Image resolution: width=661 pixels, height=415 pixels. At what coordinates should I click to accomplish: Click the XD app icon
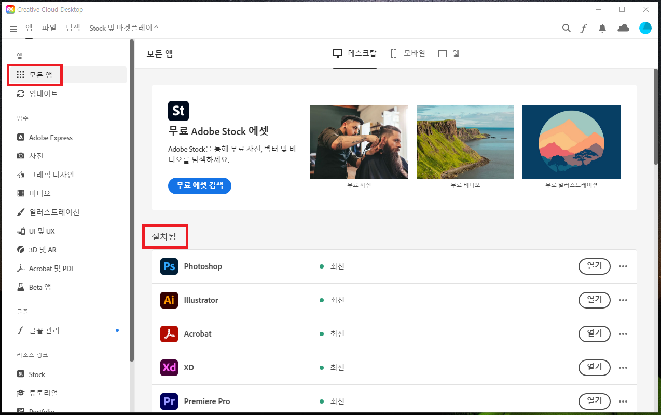(169, 368)
